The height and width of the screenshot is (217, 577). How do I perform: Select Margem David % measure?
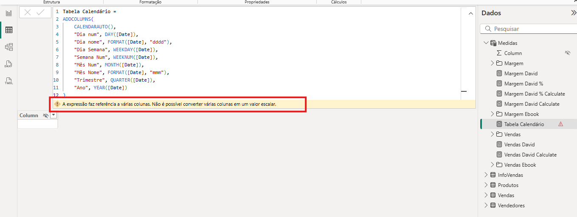coord(524,84)
